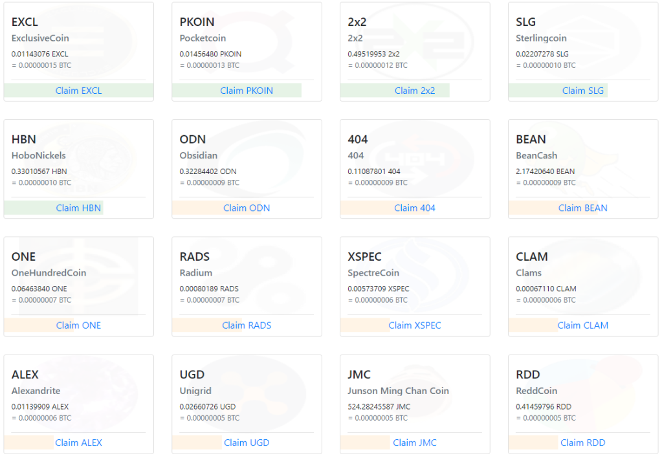Select the XSPEC card heading
Image resolution: width=662 pixels, height=460 pixels.
364,257
